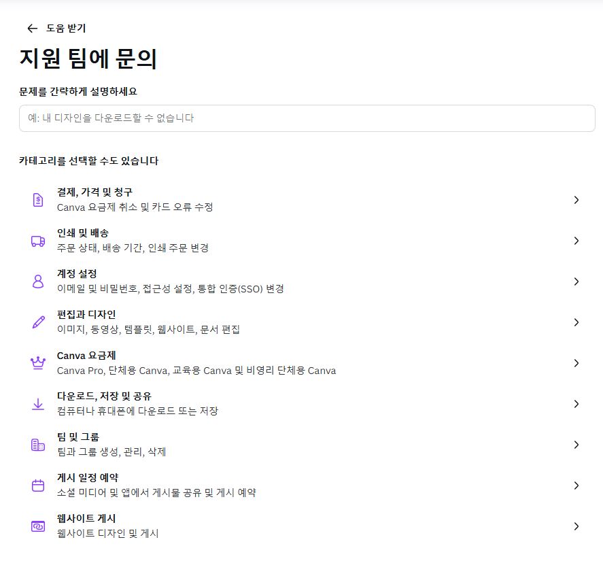Click the calendar icon for 게시 일정 예약
Image resolution: width=603 pixels, height=561 pixels.
point(37,484)
